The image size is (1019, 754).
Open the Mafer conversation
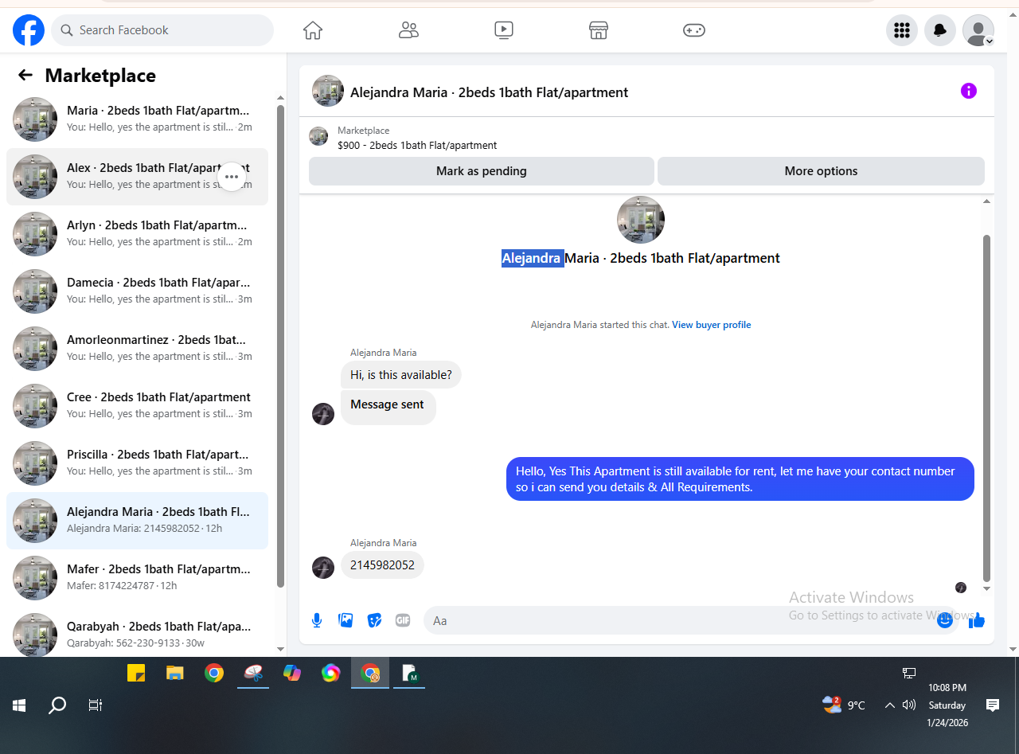click(137, 578)
